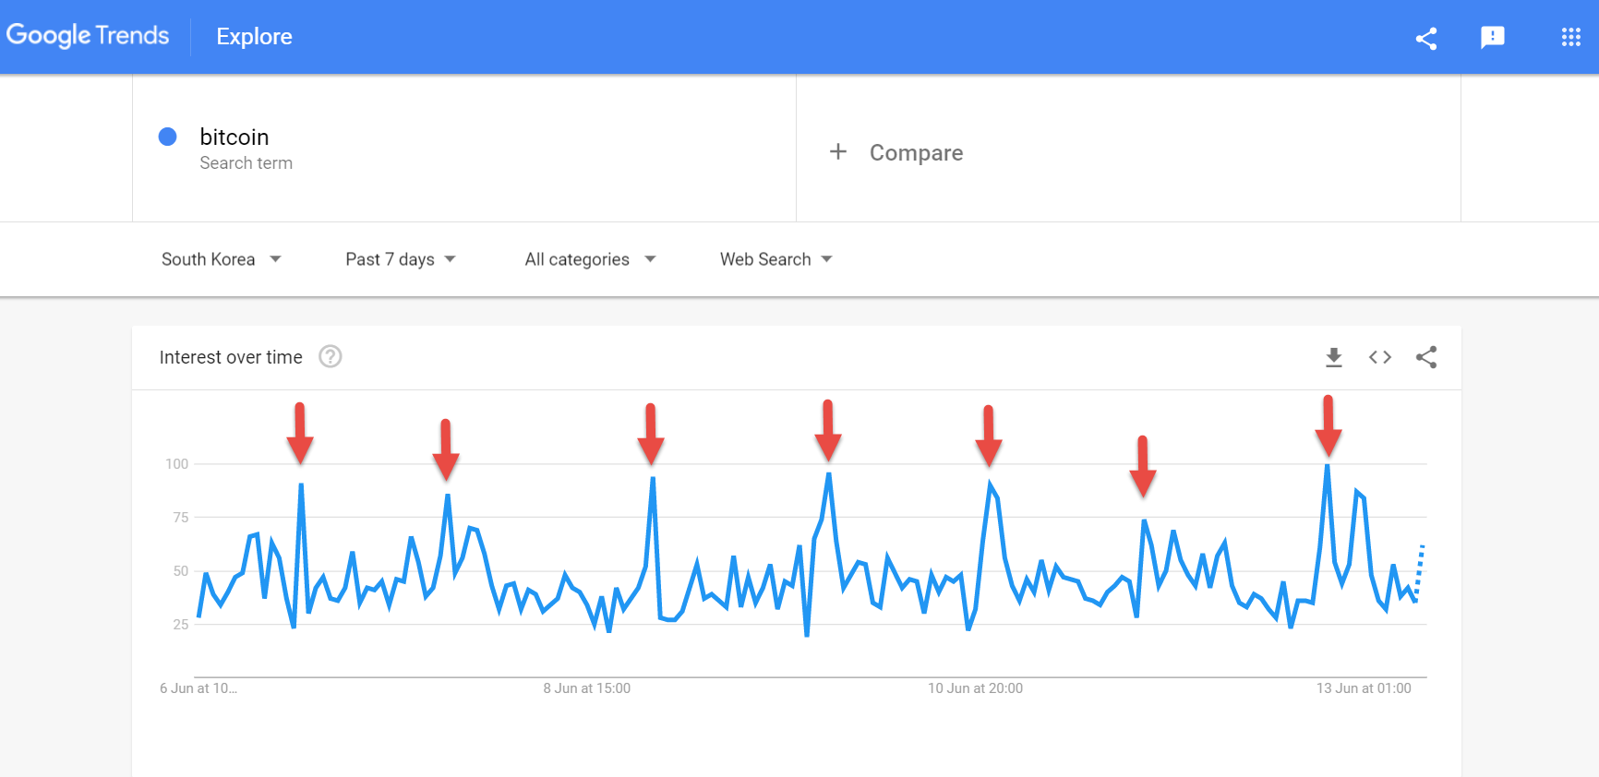Click the highest peak on the trend line
Screen dimensions: 1599x777
click(x=1328, y=468)
